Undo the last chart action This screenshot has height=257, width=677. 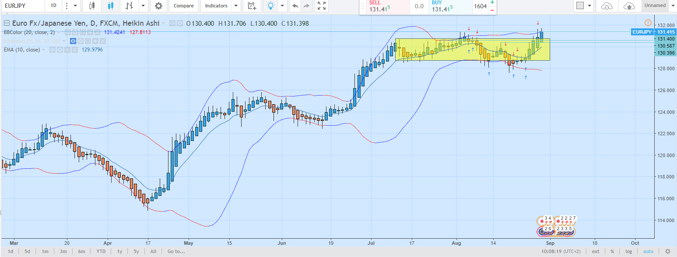[x=295, y=6]
